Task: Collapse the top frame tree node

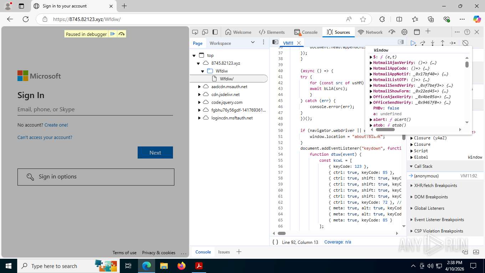Action: 194,55
